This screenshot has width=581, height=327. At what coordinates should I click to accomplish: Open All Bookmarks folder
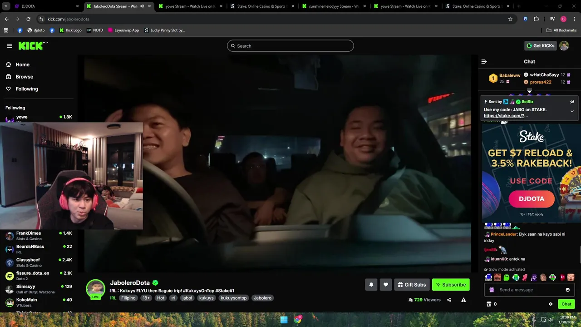(x=561, y=30)
